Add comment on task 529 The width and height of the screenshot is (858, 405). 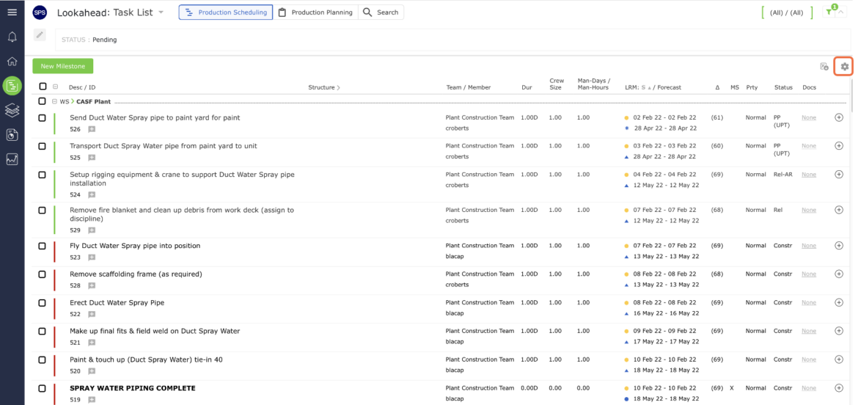92,230
